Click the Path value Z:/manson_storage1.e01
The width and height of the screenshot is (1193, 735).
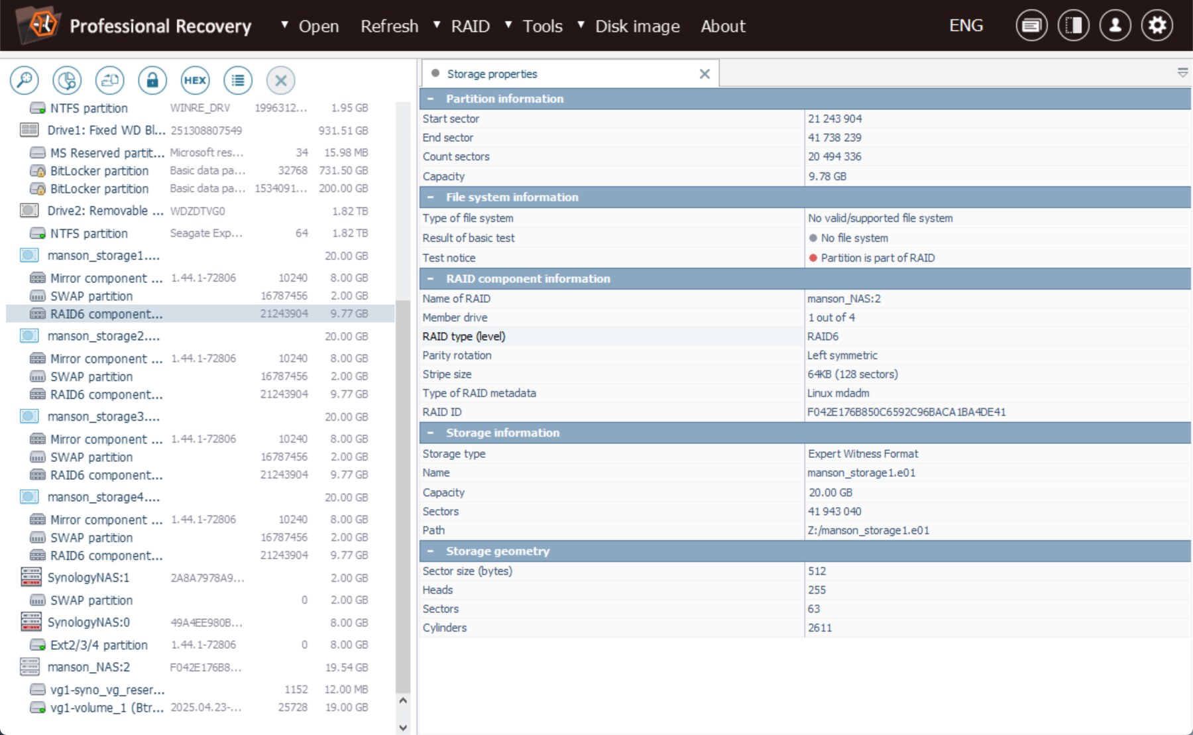point(868,530)
